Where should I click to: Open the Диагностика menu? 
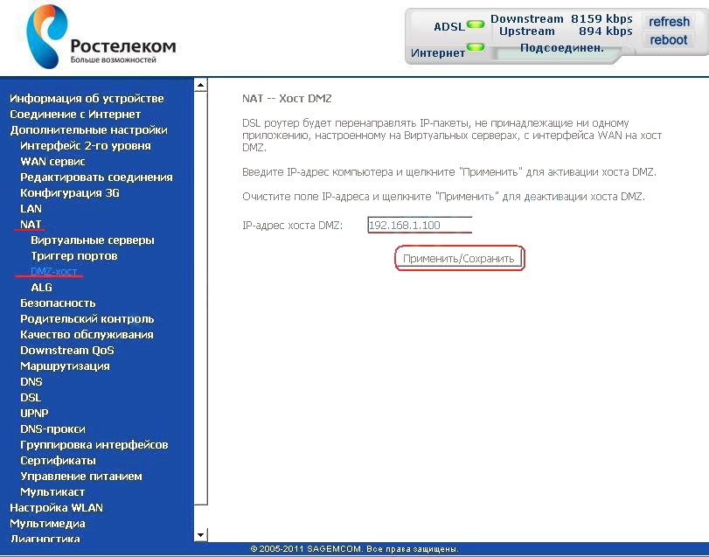tap(45, 539)
